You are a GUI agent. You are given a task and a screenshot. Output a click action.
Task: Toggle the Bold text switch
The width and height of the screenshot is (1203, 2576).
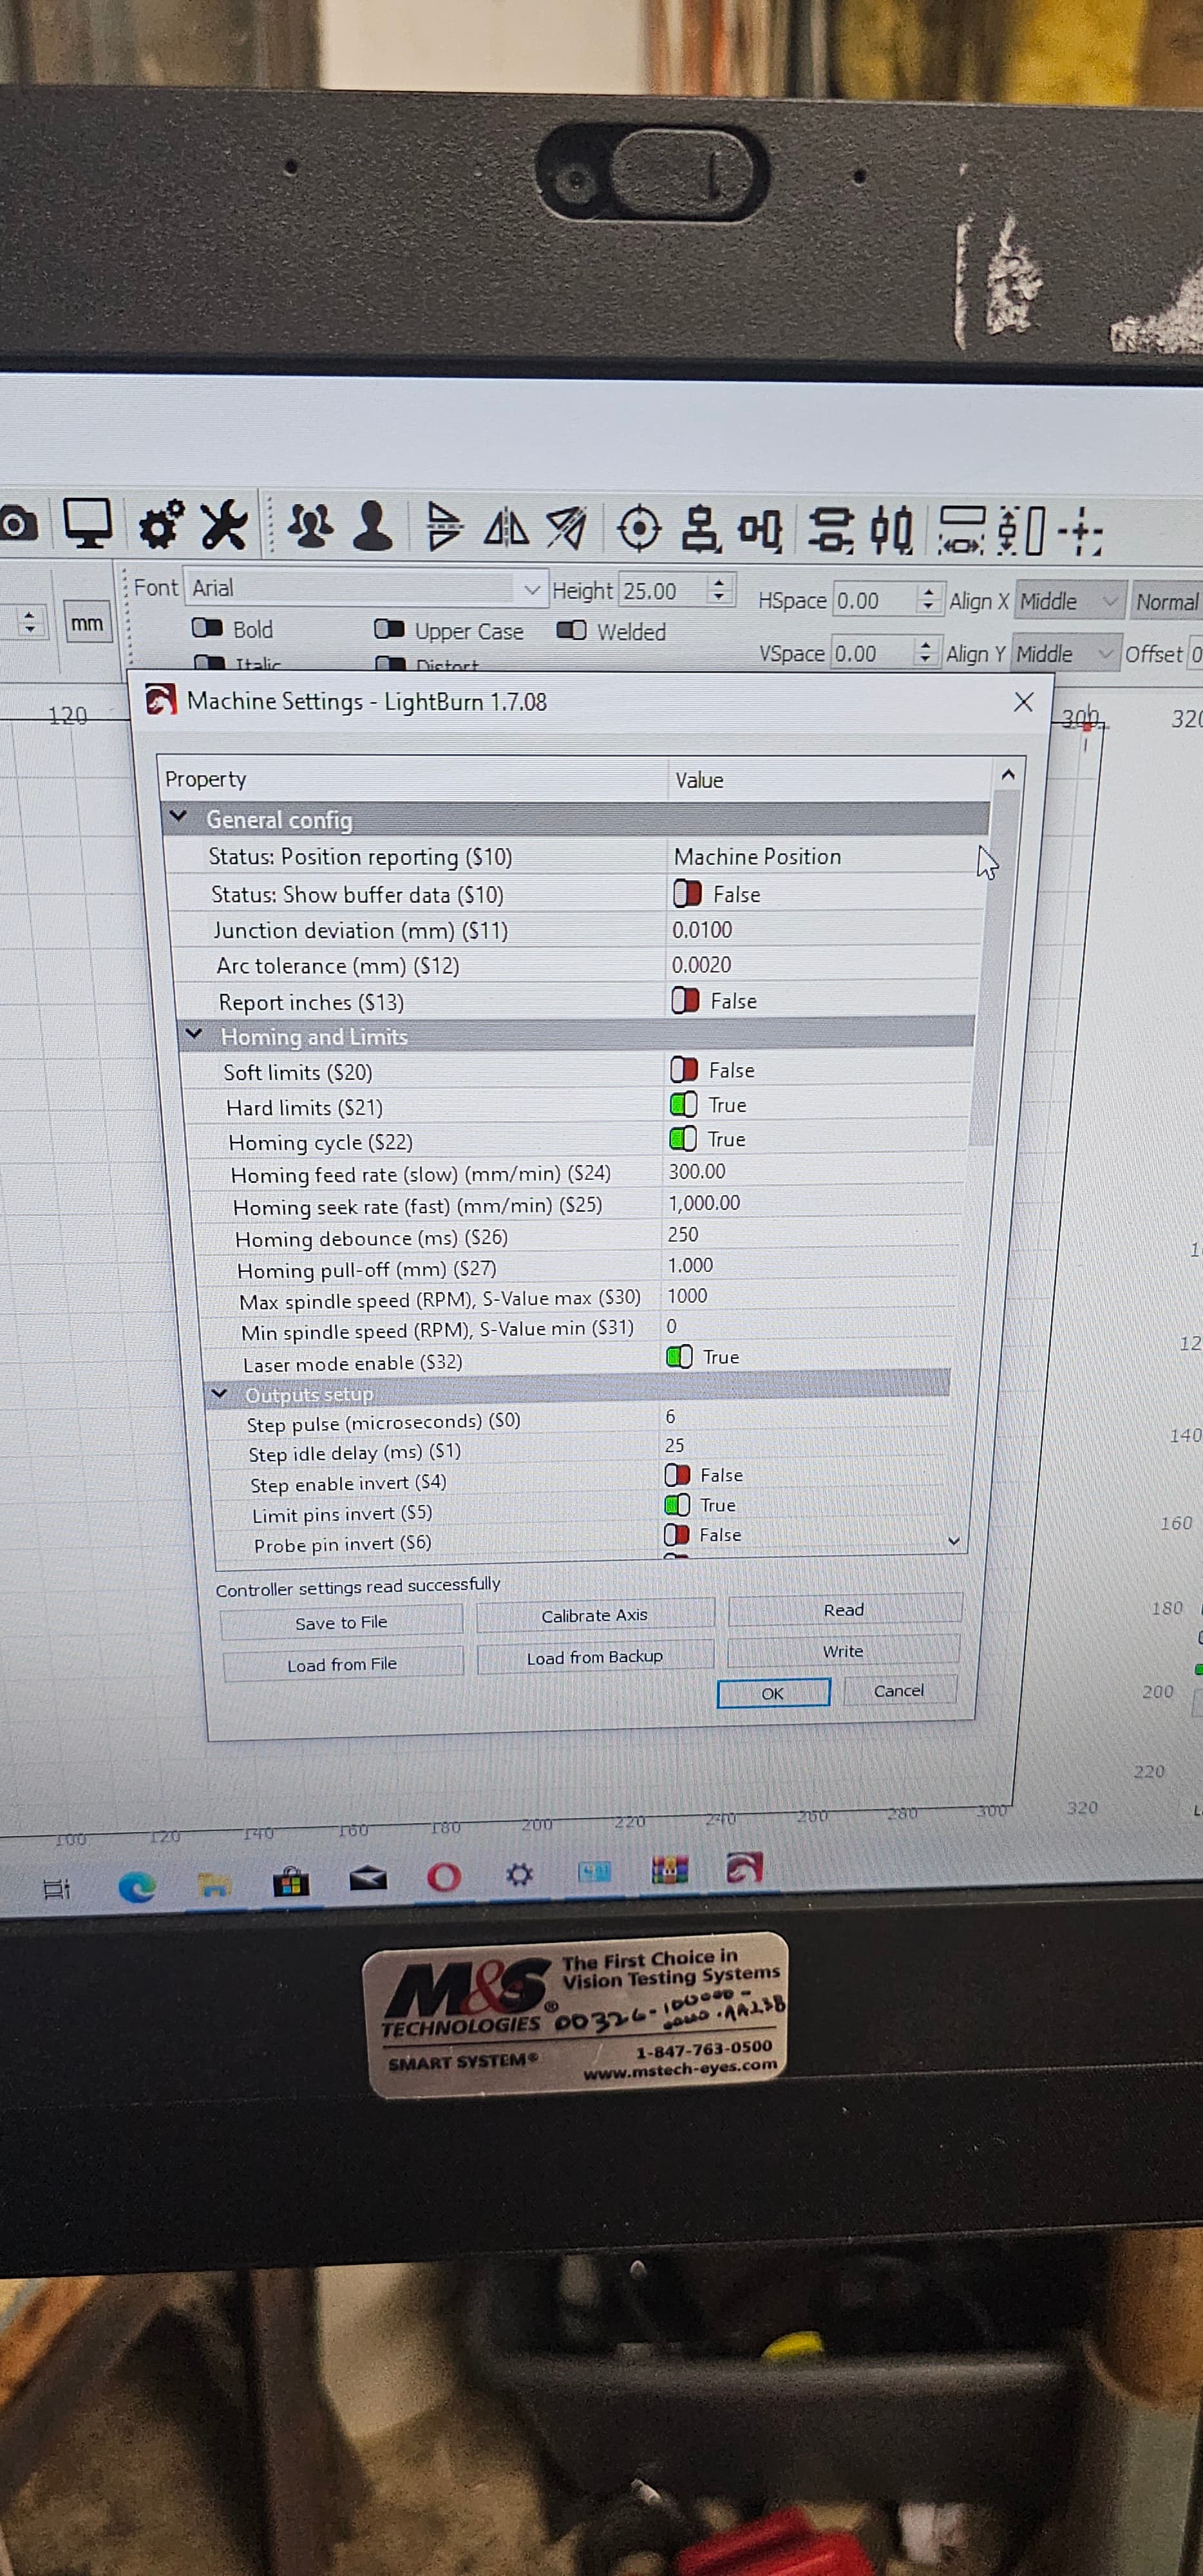(207, 628)
